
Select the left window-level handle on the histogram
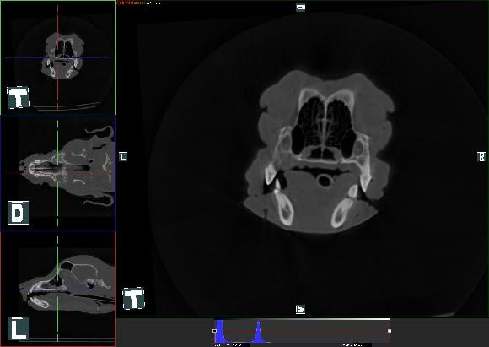(214, 331)
